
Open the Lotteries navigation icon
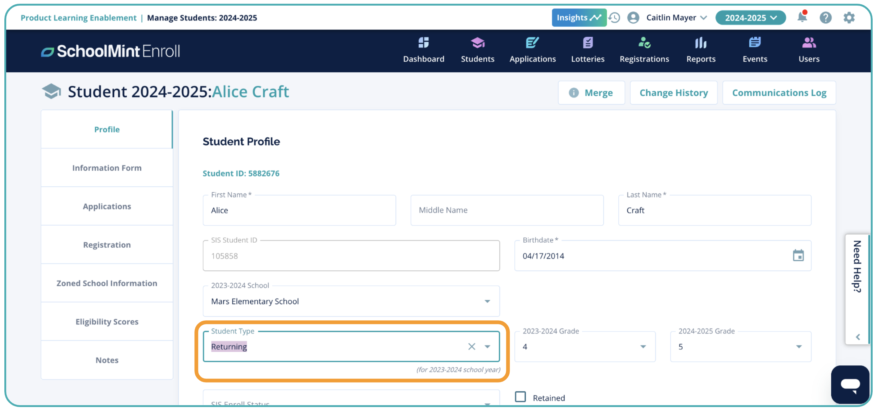pos(587,43)
